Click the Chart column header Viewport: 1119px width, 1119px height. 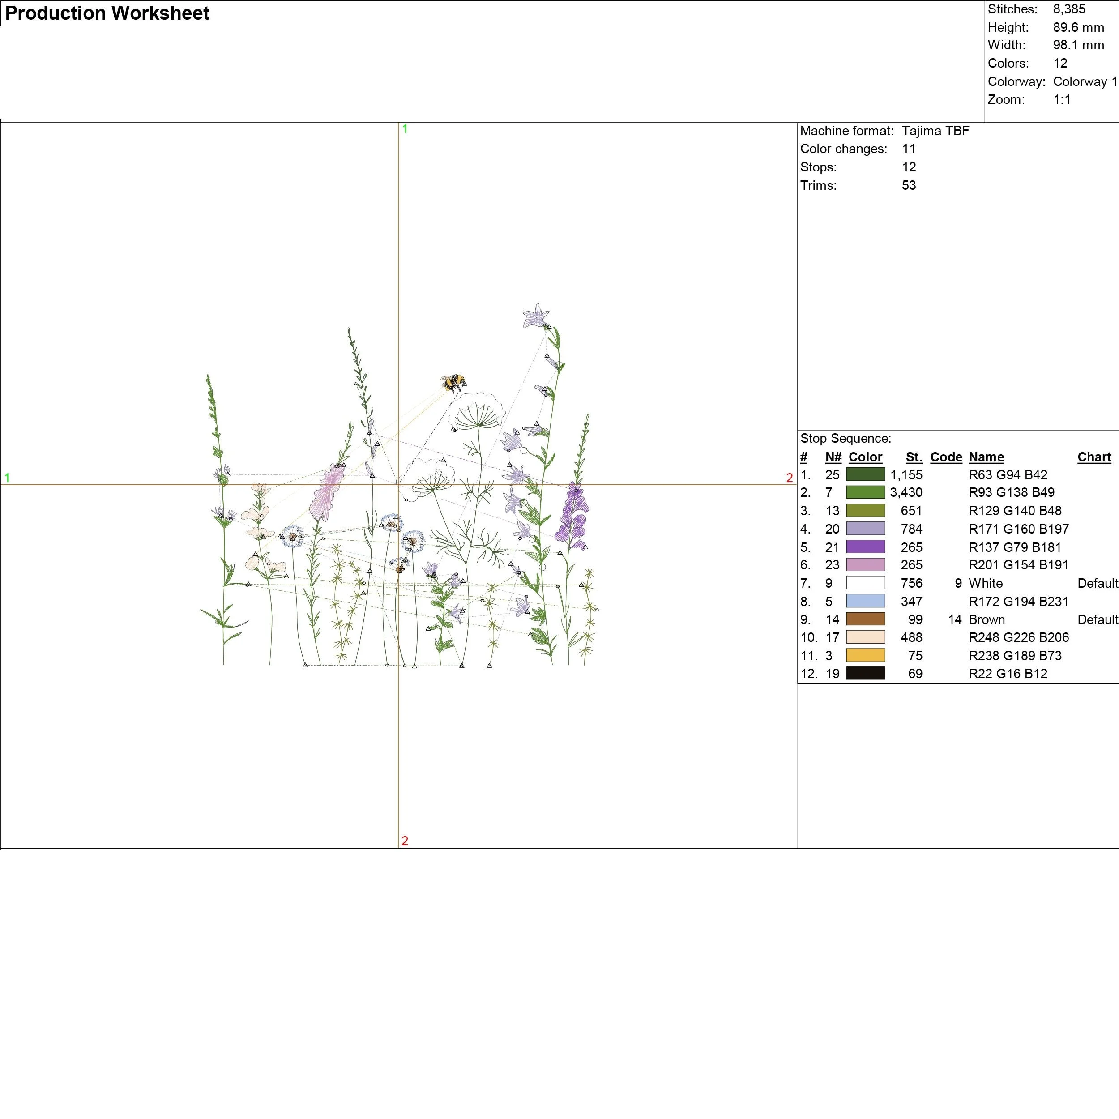1093,457
